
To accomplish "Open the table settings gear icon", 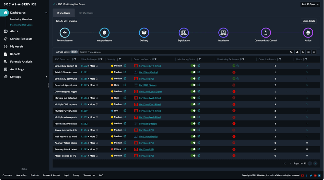I will [314, 52].
